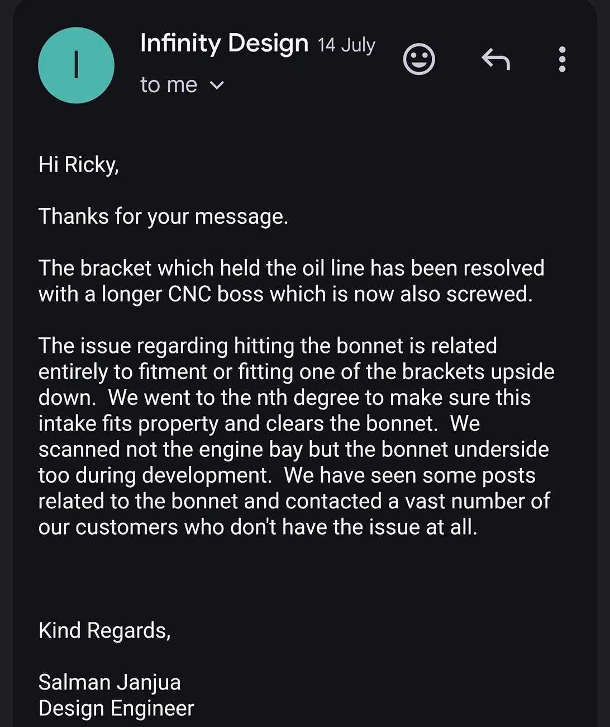Click the "Design Engineer" job title
610x727 pixels.
click(116, 709)
